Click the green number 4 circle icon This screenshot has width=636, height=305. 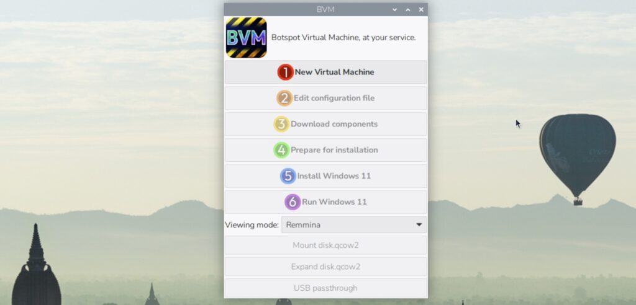click(x=281, y=150)
